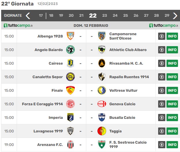Click the F. S. Sestrese star crest

point(102,145)
